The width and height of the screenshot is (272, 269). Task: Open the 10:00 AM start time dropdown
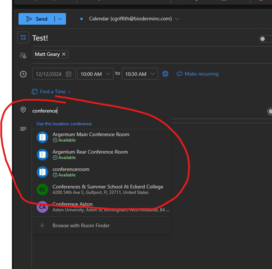click(95, 74)
